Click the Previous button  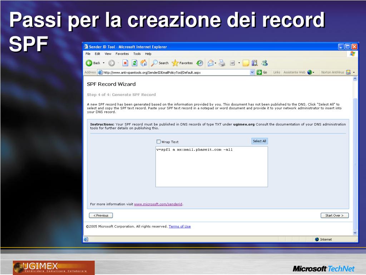101,215
